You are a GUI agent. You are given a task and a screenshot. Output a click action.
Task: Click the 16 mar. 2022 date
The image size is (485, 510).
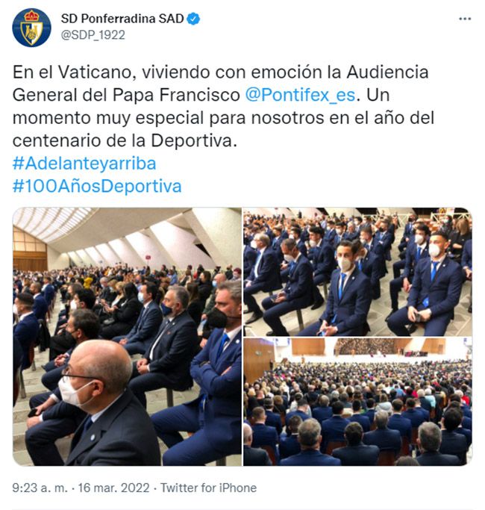113,488
